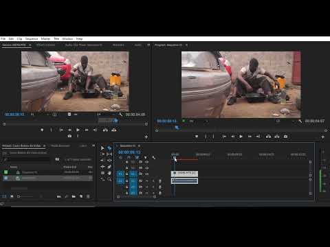Screen dimensions: 330x247
Task: Create a New Bin in Project panel
Action: pyautogui.click(x=74, y=196)
